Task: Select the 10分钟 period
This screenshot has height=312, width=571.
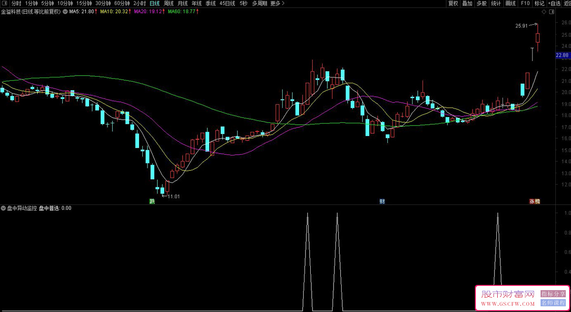Action: 65,3
